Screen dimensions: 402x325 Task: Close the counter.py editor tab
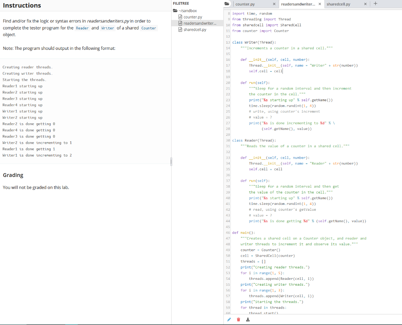[274, 4]
